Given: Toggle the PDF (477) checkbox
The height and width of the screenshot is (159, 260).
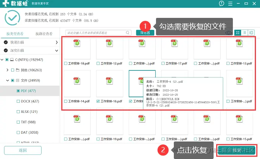Looking at the screenshot, I should pos(18,91).
